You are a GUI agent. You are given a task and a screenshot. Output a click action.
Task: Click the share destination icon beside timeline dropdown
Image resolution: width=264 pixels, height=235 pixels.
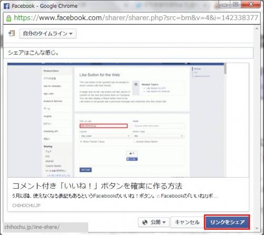(x=12, y=33)
